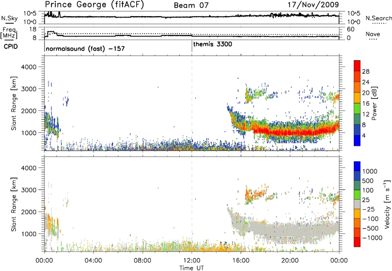Select the 'Beam 07' header label

[191, 5]
